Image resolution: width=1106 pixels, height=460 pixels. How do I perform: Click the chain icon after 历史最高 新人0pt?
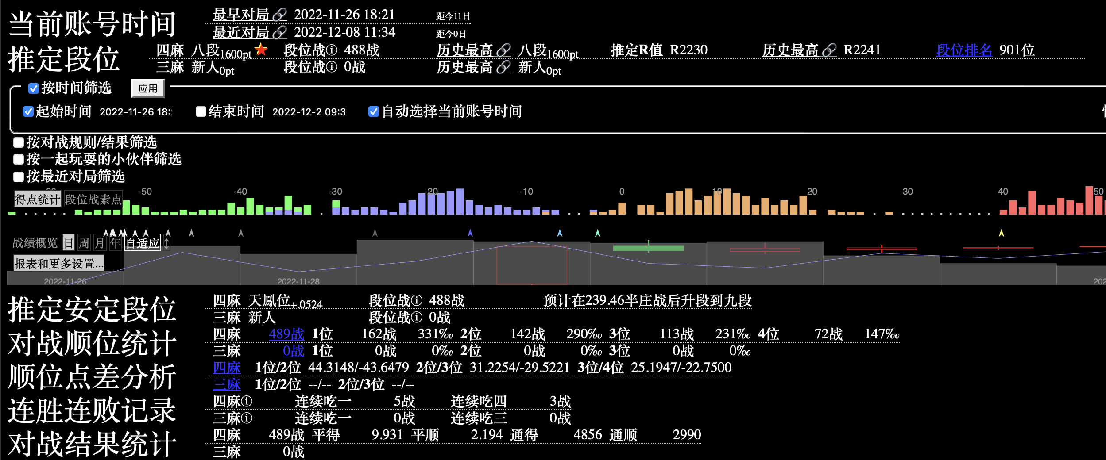503,67
